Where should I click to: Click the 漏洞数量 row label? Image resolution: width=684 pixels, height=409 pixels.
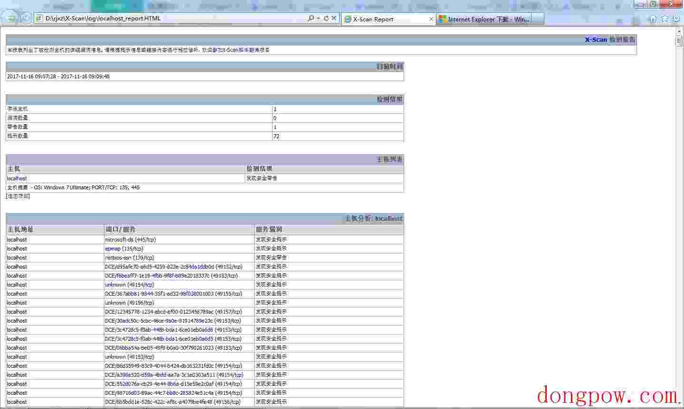coord(18,118)
